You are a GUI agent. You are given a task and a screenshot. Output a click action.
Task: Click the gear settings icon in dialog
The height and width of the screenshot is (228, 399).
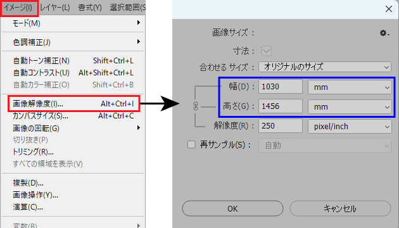[x=384, y=33]
